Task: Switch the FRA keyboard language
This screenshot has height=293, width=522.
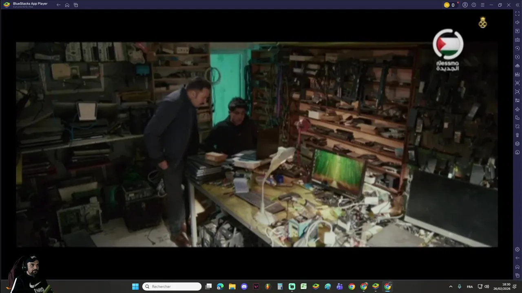Action: [x=470, y=286]
